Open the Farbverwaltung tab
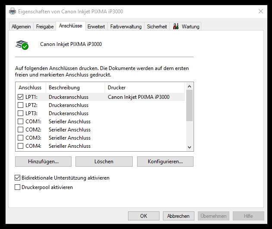The image size is (272, 229). (126, 27)
